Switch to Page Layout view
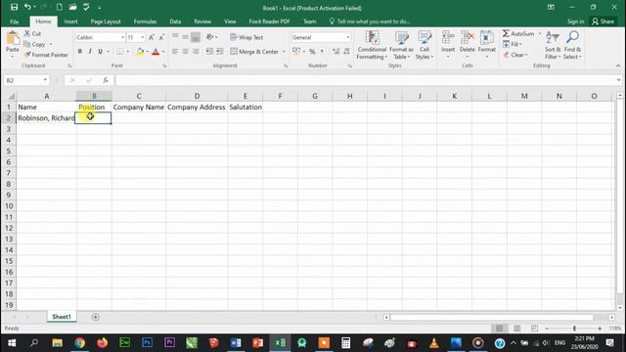 [517, 329]
